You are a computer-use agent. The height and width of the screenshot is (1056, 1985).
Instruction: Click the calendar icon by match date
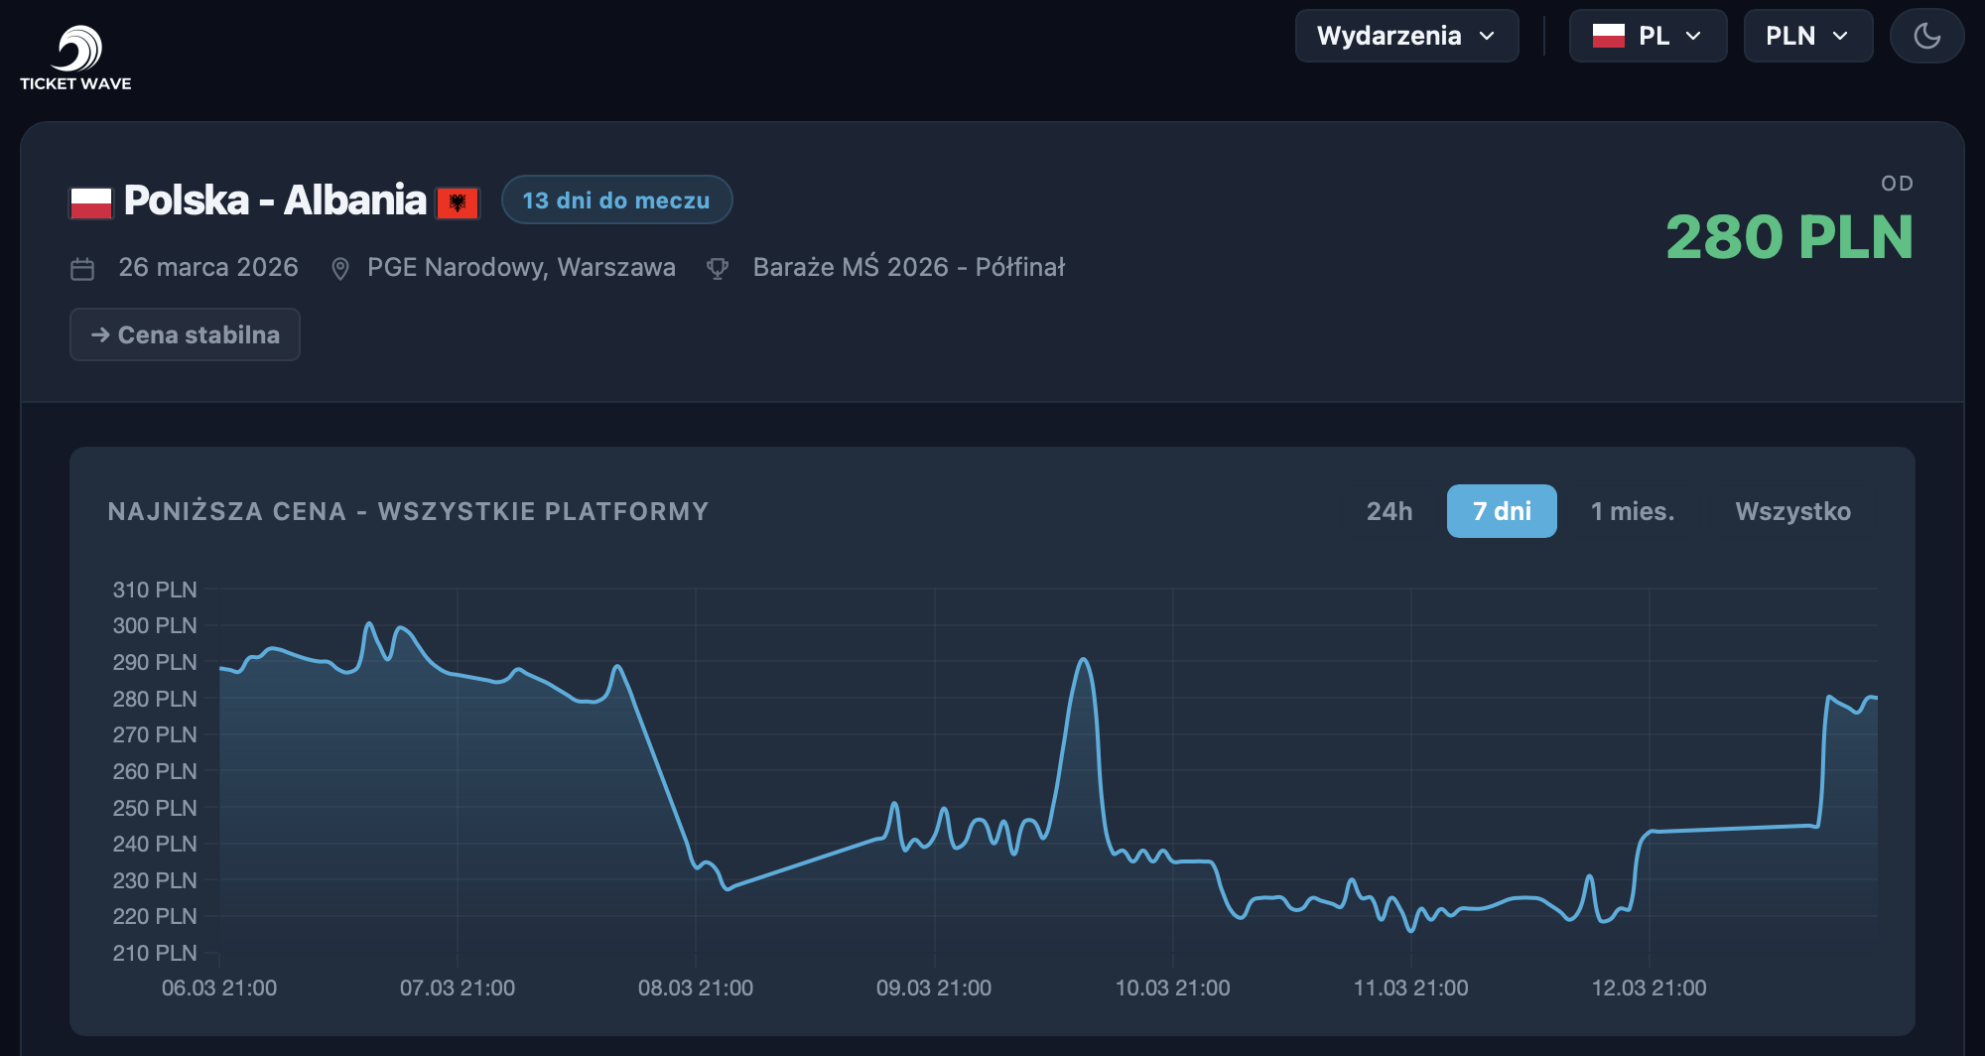point(82,269)
